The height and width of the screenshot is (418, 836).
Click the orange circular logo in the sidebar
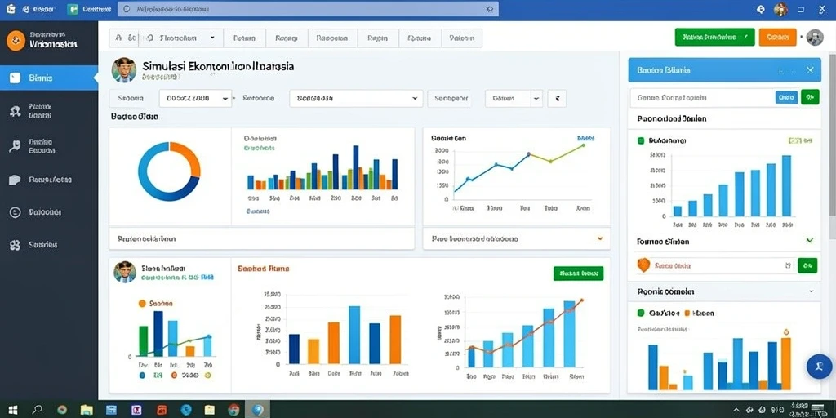16,41
